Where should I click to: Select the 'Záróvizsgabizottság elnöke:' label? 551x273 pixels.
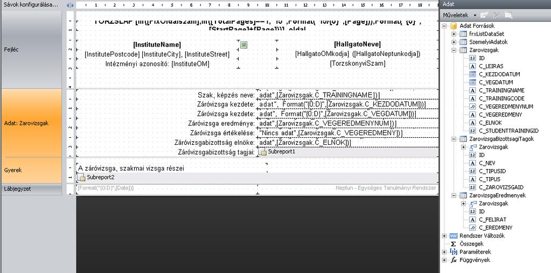[x=214, y=143]
